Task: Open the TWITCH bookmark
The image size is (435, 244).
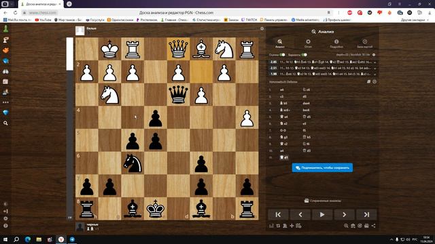Action: [x=249, y=20]
